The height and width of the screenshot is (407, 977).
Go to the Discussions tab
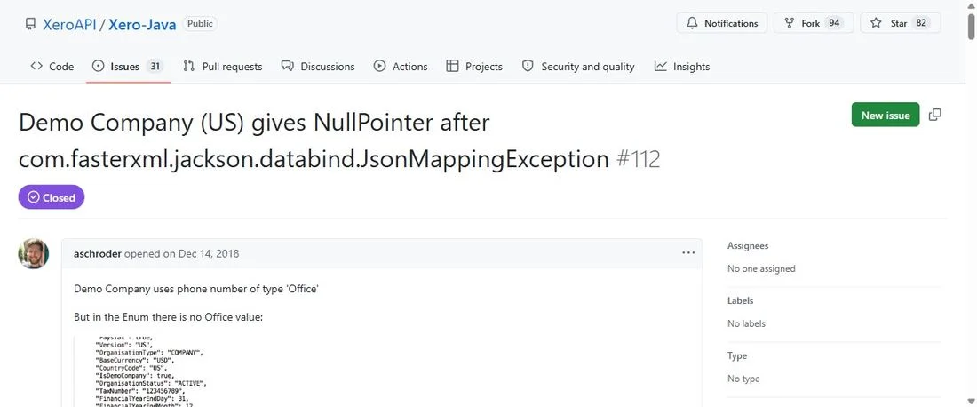tap(318, 66)
